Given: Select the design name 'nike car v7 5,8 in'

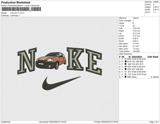Looking at the screenshot, I should pos(17,13).
